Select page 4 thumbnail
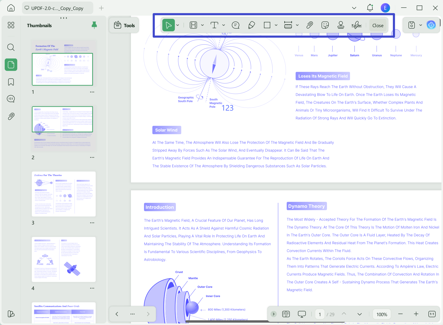The width and height of the screenshot is (443, 325). point(64,259)
